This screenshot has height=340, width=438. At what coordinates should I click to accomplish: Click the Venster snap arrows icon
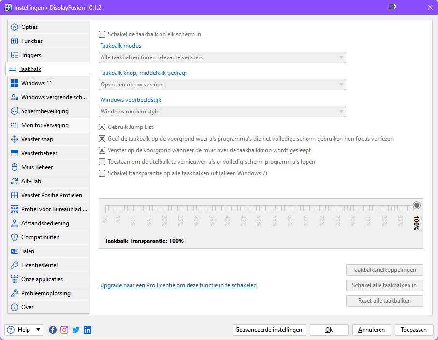(x=14, y=139)
